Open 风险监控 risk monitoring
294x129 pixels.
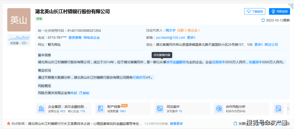coord(280,11)
